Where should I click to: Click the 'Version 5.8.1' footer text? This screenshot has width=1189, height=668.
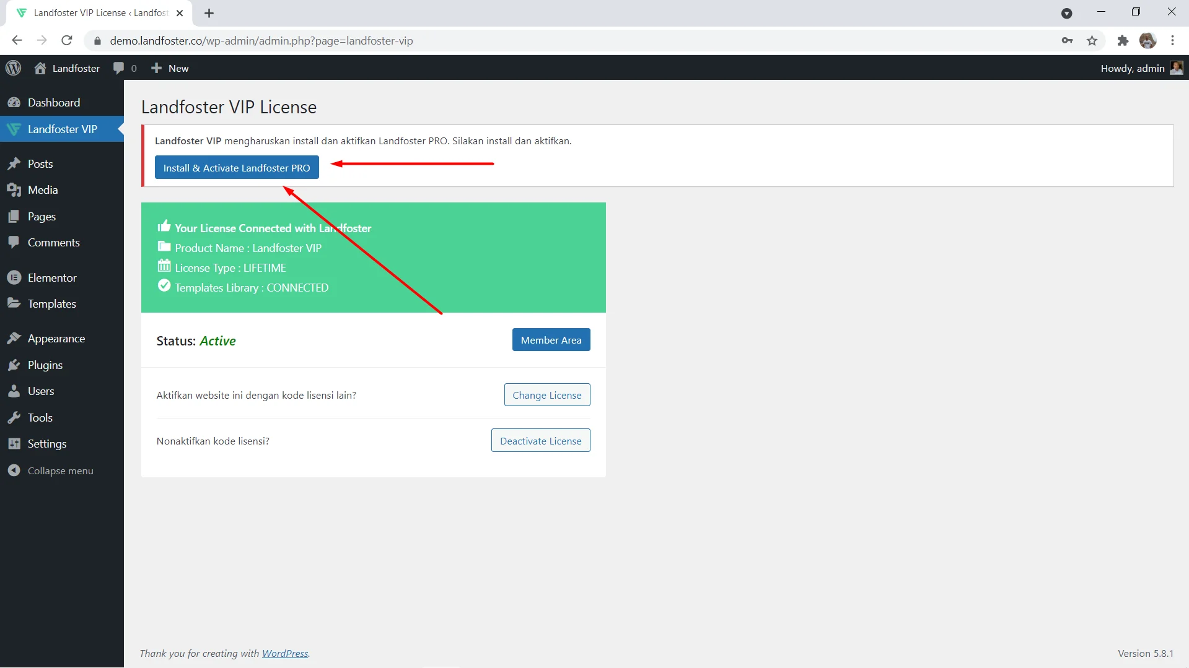tap(1146, 654)
